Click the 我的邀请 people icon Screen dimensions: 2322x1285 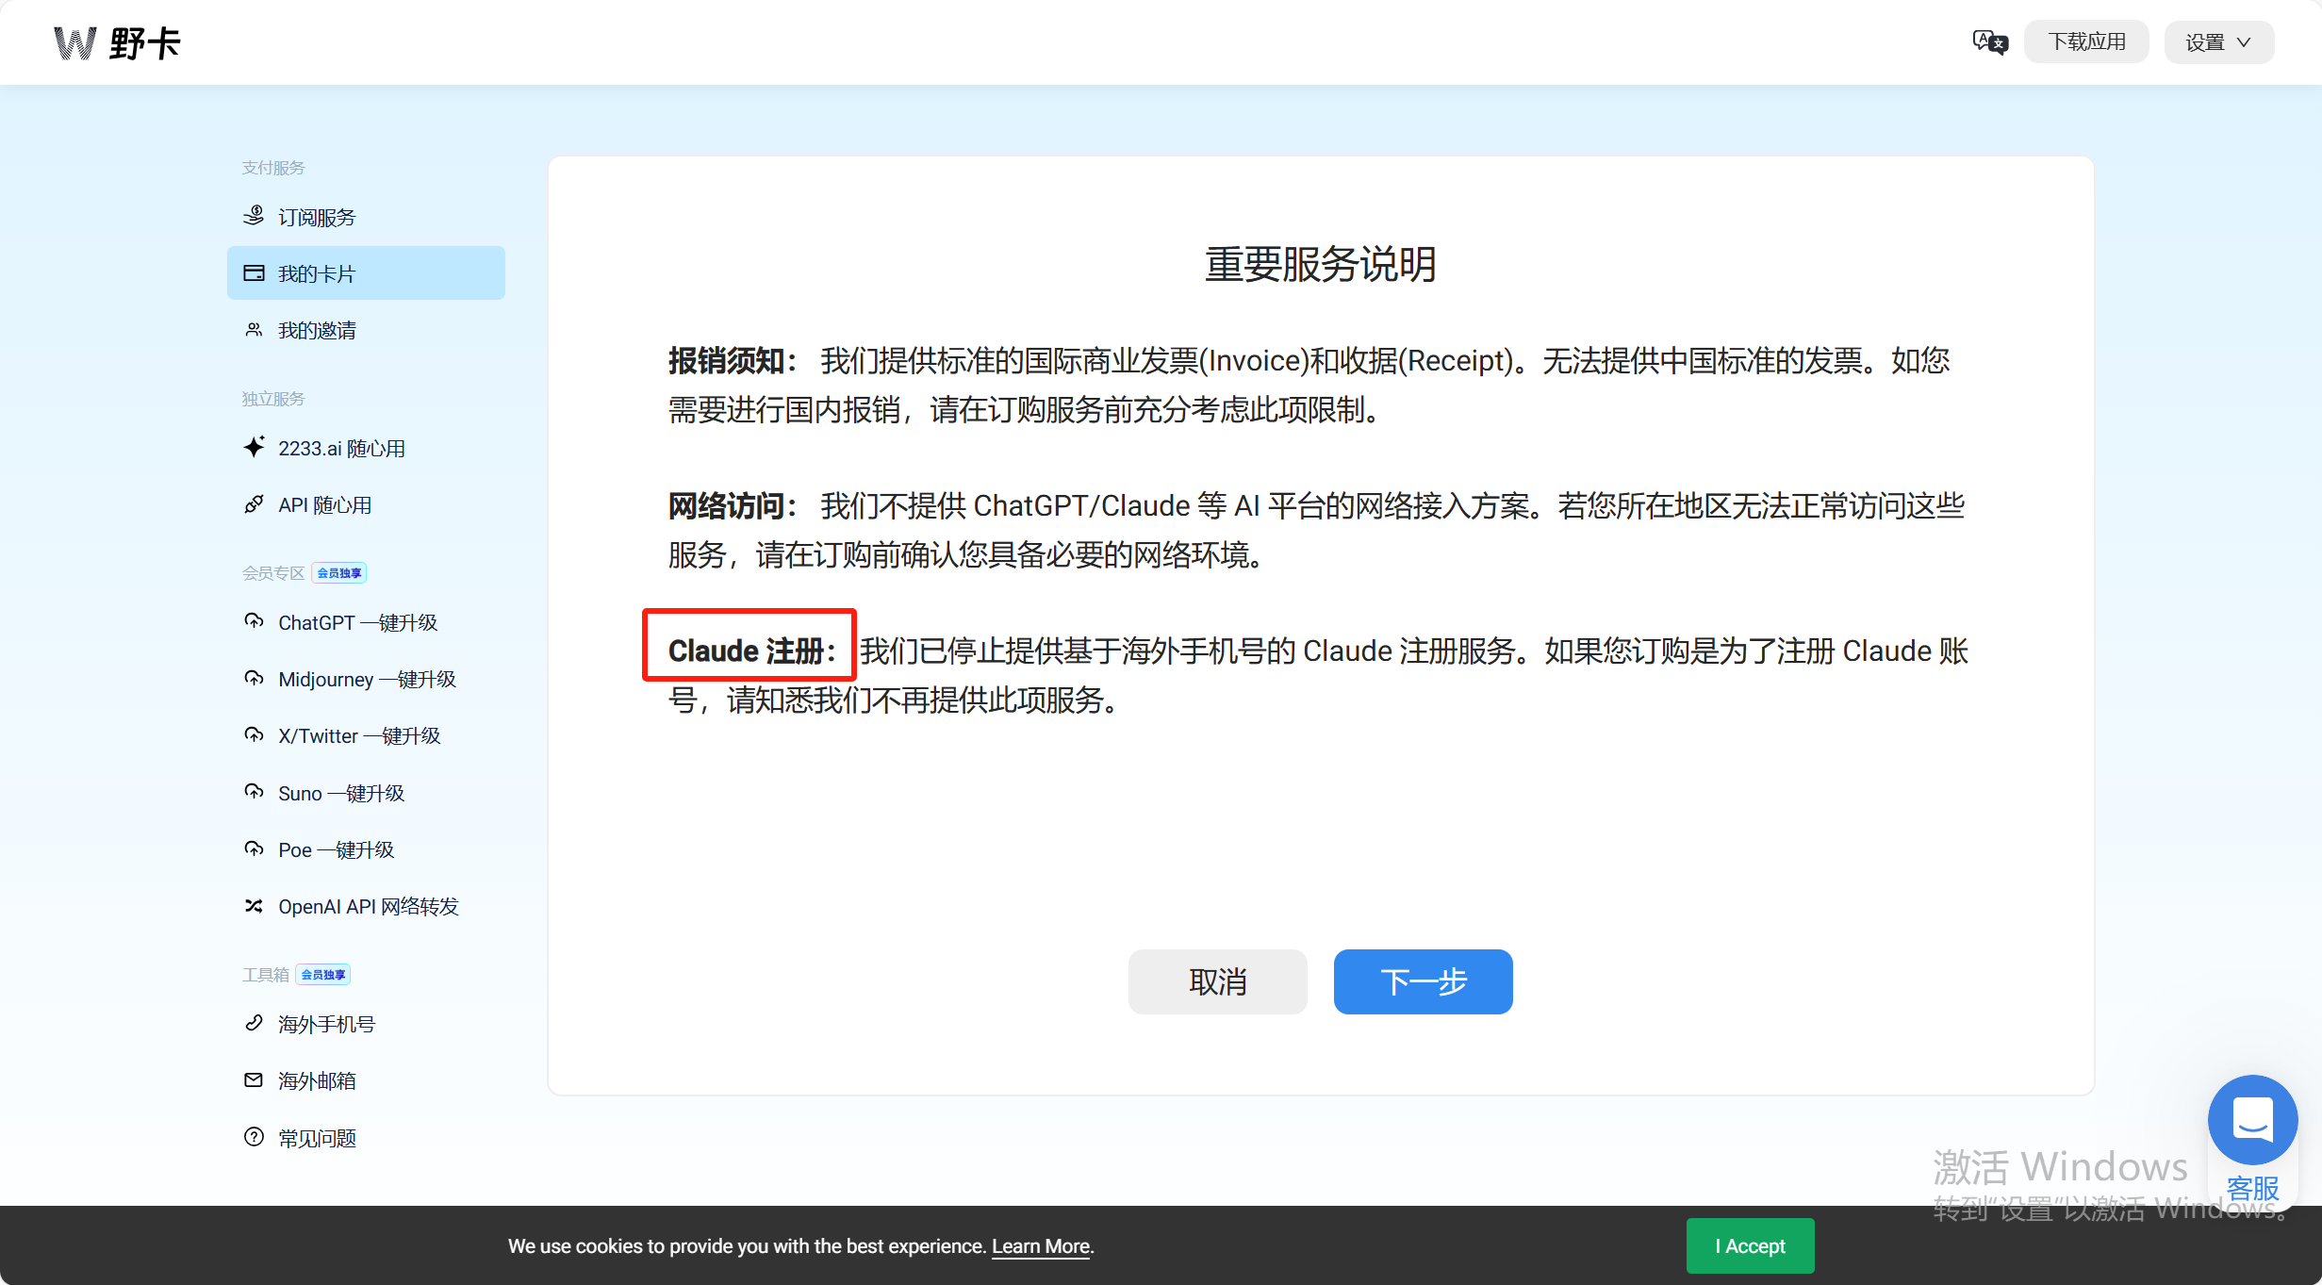click(254, 330)
